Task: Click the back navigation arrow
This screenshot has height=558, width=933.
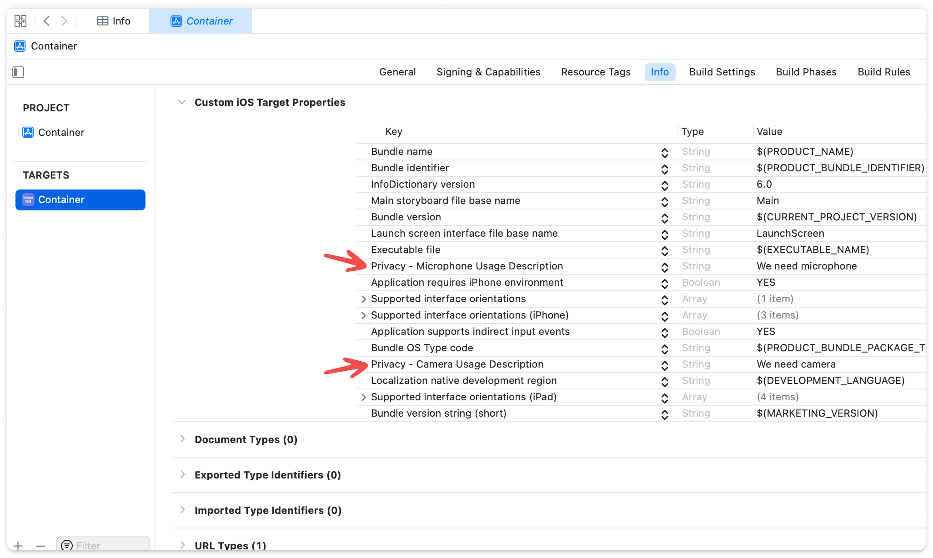Action: [46, 21]
